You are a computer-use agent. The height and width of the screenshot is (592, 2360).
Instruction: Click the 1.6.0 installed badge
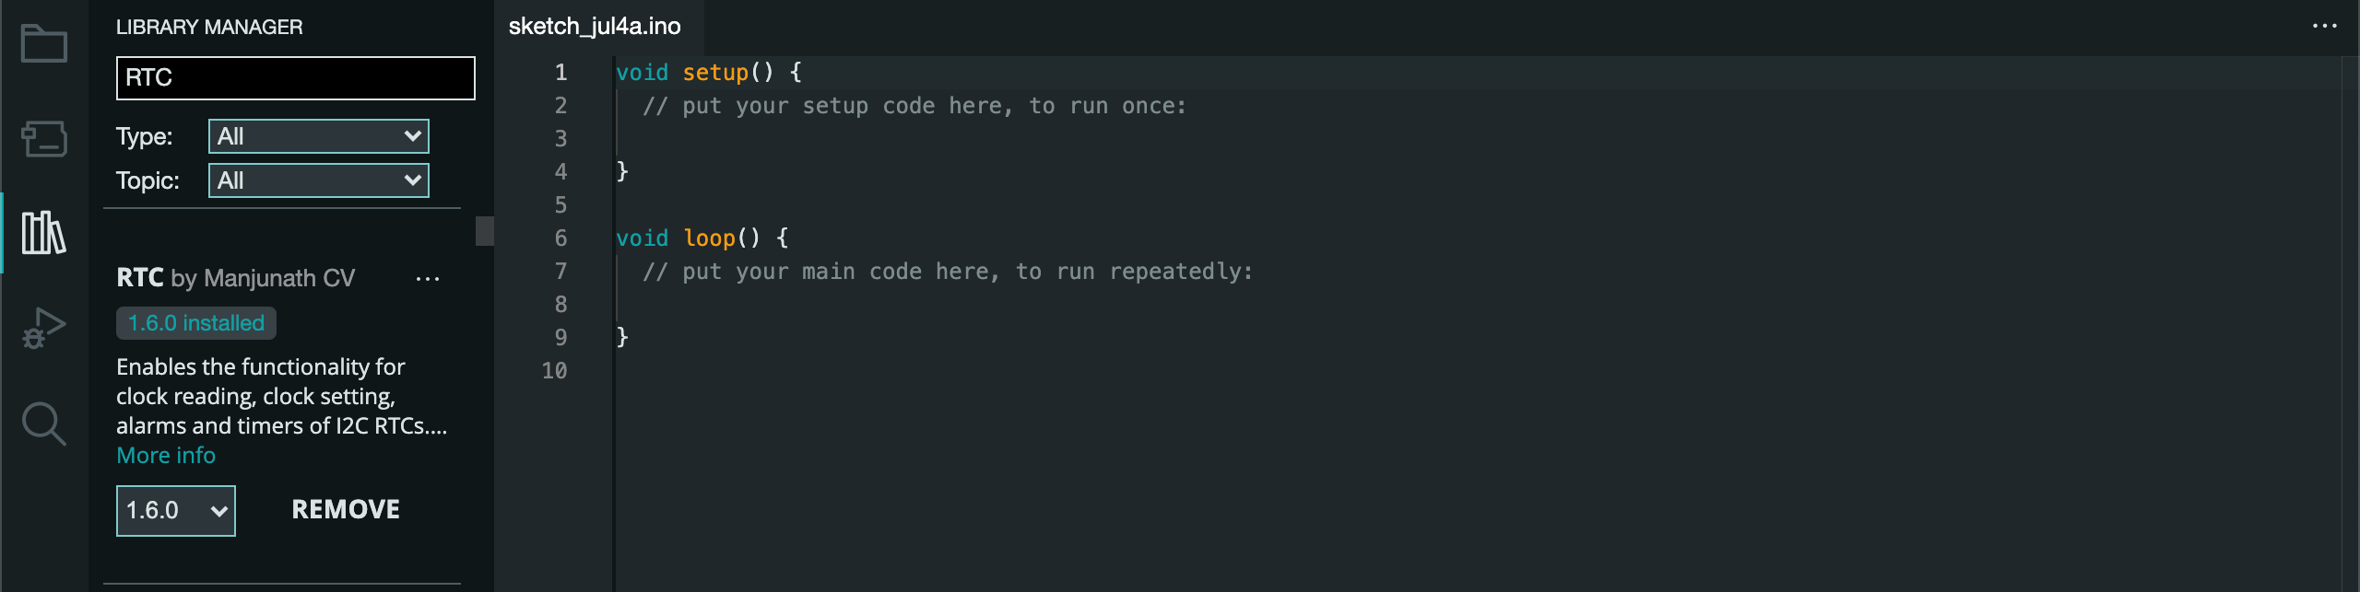click(x=195, y=323)
